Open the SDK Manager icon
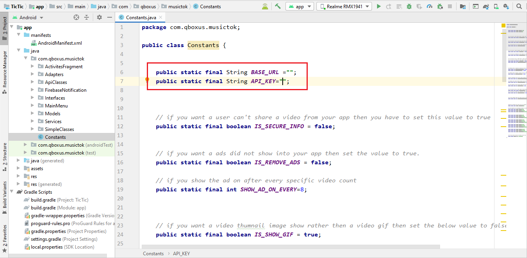 [x=506, y=6]
